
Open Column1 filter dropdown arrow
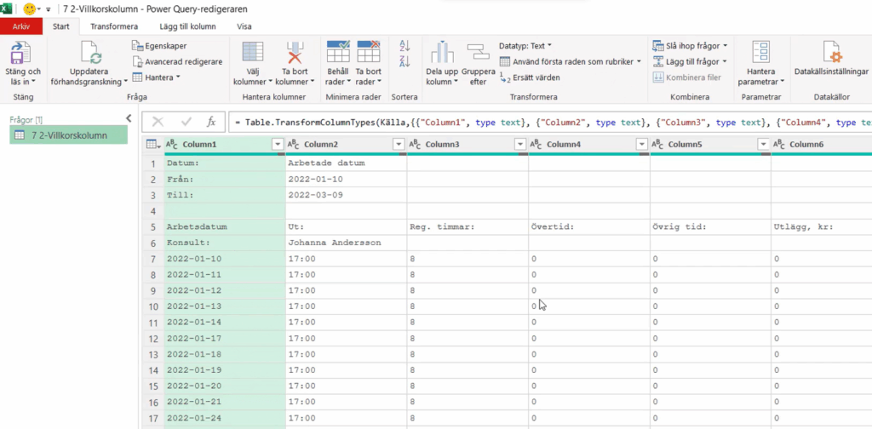click(277, 145)
